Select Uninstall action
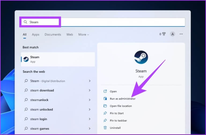The height and width of the screenshot is (135, 206). (x=115, y=128)
